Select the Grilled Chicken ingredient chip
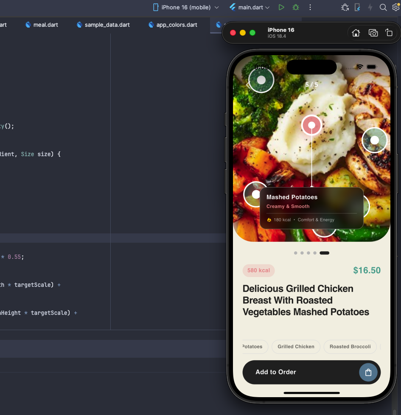Screen dimensions: 401x415 296,347
